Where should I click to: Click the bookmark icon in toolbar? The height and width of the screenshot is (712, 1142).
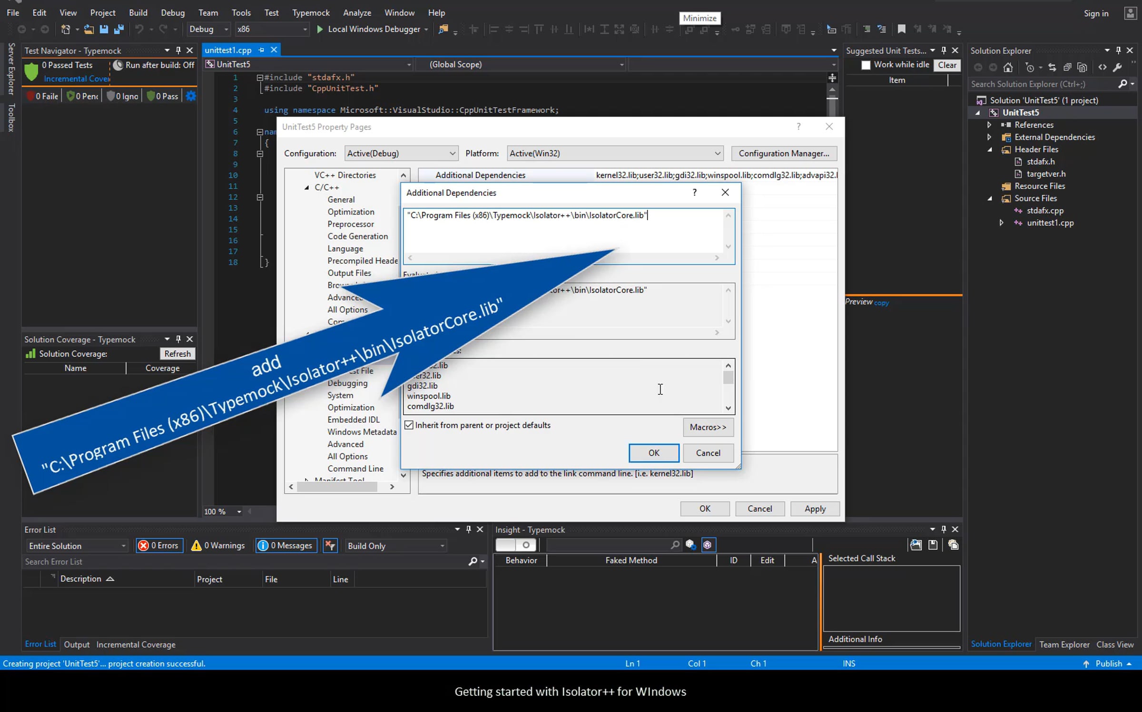(x=901, y=29)
